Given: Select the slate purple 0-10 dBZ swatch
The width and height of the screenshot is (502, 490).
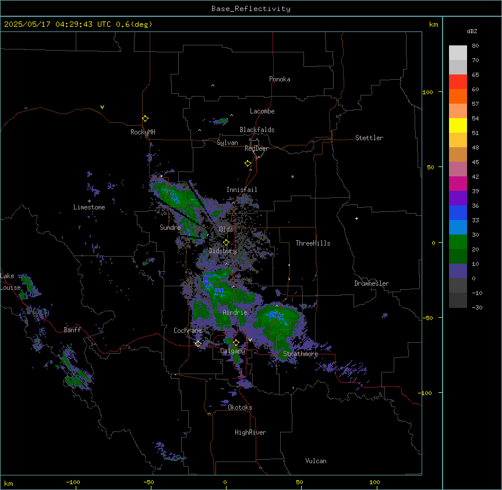Looking at the screenshot, I should [458, 271].
